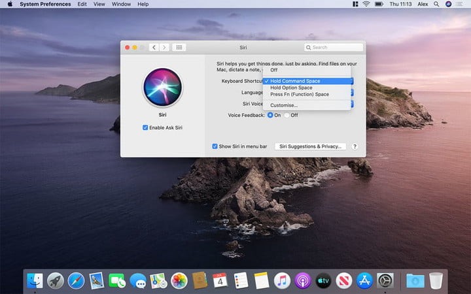Show all preferences grid button
The width and height of the screenshot is (471, 294).
(x=179, y=48)
